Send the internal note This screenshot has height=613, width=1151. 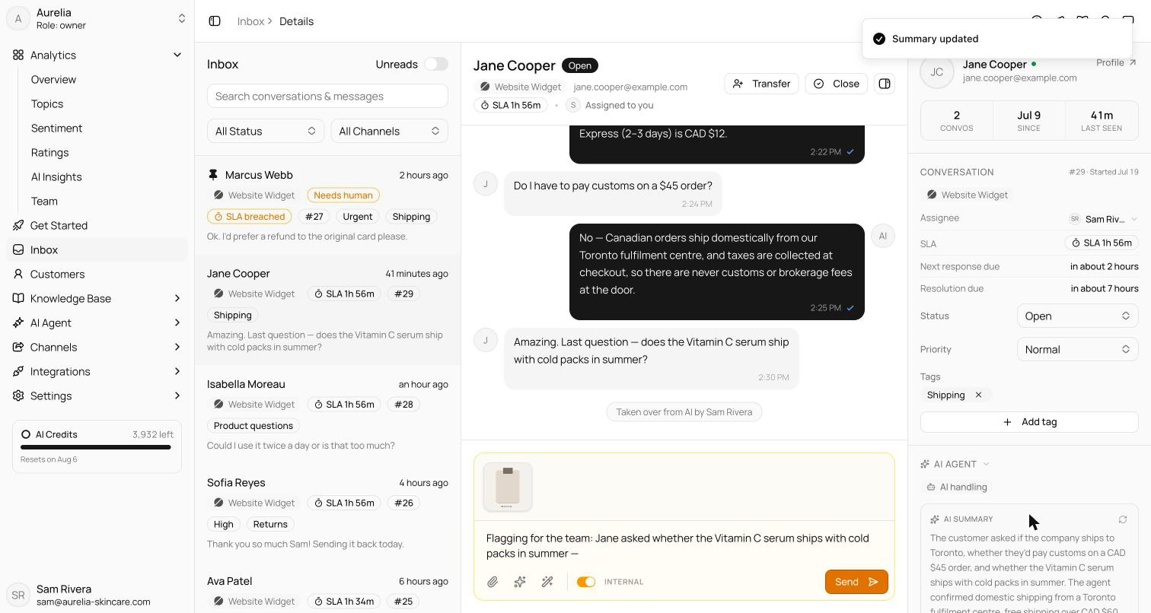tap(856, 582)
